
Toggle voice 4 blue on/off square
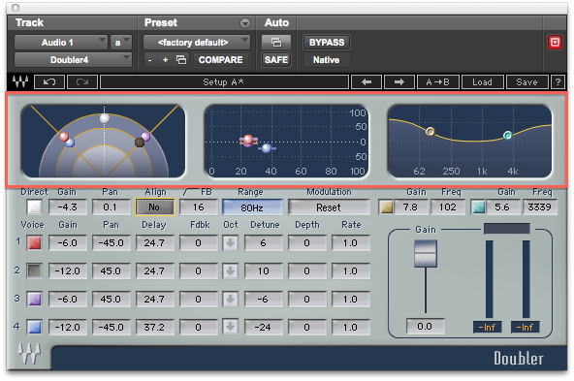pyautogui.click(x=34, y=328)
